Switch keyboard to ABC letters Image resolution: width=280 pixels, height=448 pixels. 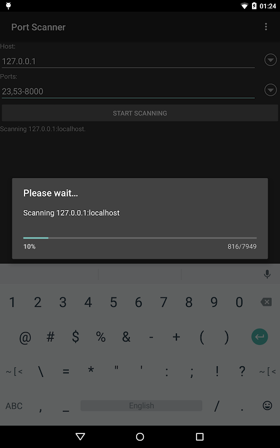(13, 405)
